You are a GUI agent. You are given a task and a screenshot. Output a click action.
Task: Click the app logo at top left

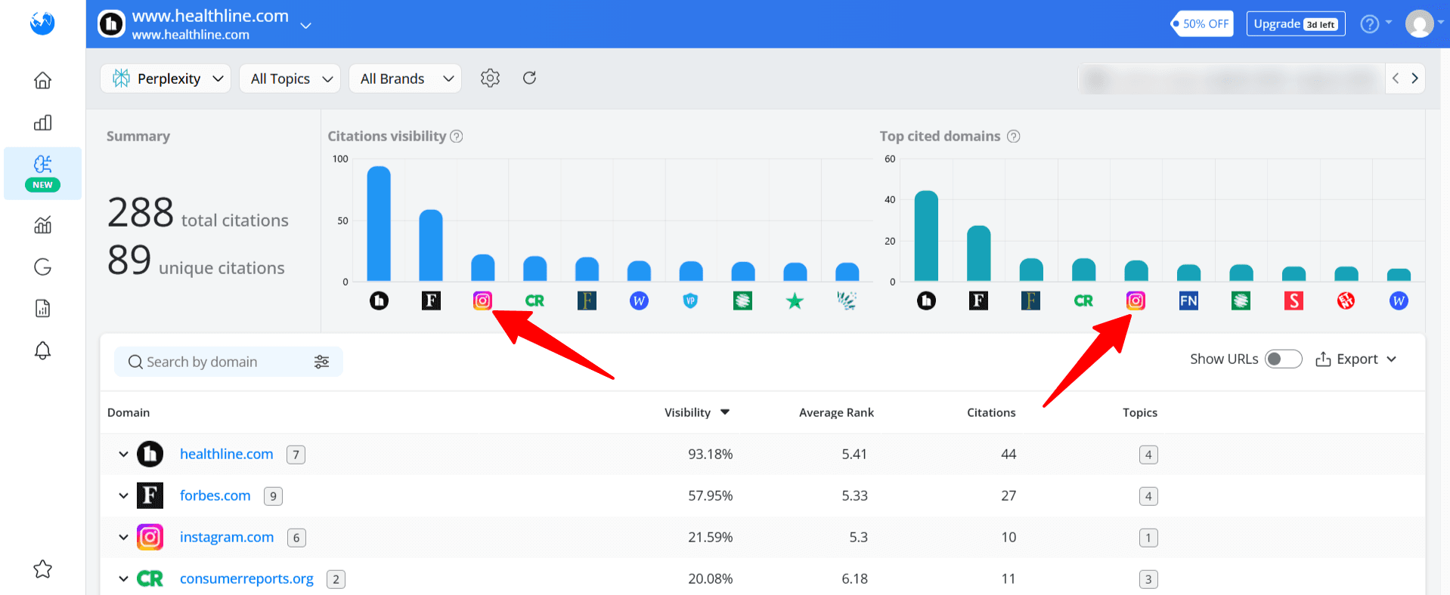click(42, 23)
